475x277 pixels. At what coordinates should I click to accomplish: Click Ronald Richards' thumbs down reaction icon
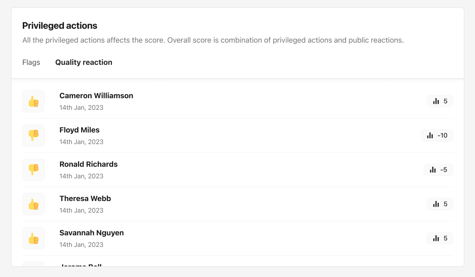[x=33, y=170]
